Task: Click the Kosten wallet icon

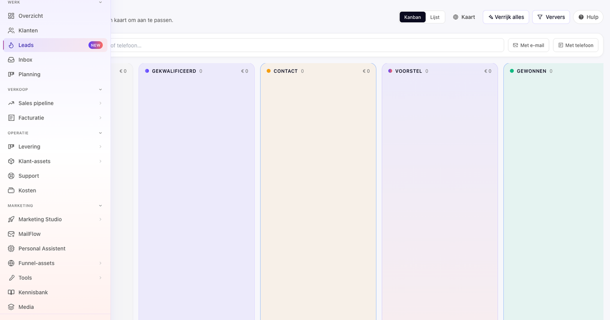Action: click(x=11, y=190)
